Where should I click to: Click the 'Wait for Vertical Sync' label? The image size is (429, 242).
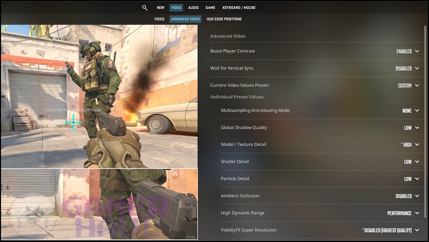point(232,68)
